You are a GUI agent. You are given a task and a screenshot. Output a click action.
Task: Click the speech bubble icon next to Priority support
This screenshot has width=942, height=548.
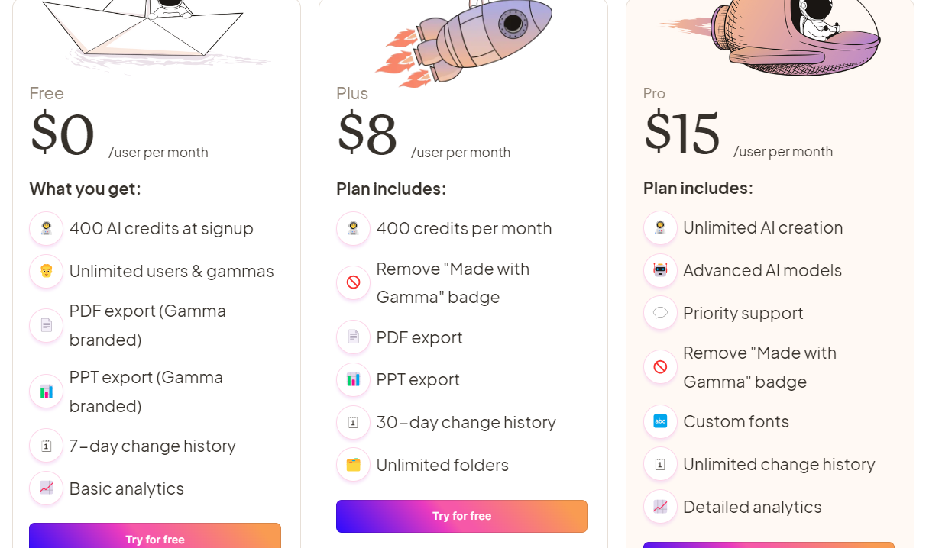[x=661, y=313]
